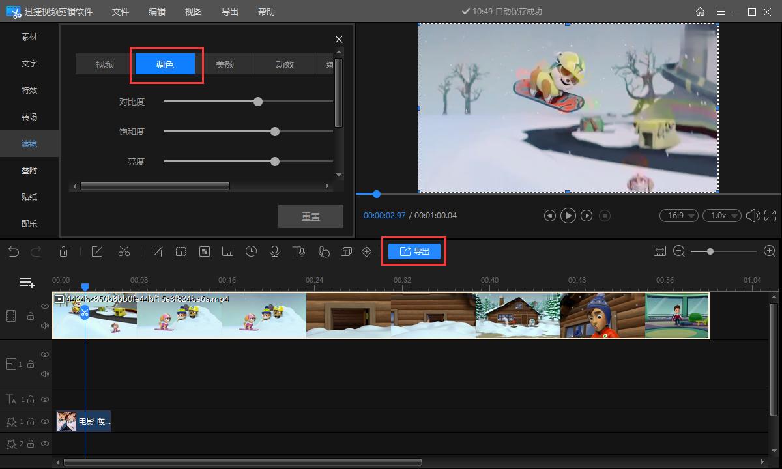Click the 重置 reset button
Viewport: 782px width, 469px height.
311,217
